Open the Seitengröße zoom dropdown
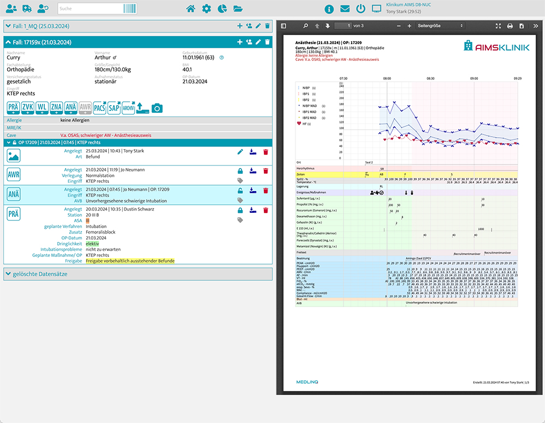This screenshot has width=545, height=423. pyautogui.click(x=440, y=26)
